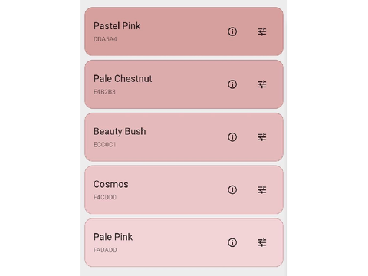This screenshot has width=368, height=276.
Task: Click the ECC0C1 hex code label
Action: [104, 144]
